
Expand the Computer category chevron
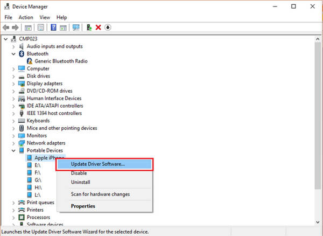[x=13, y=69]
